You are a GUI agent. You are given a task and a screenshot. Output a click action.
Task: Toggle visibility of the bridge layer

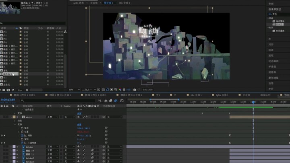(2, 147)
